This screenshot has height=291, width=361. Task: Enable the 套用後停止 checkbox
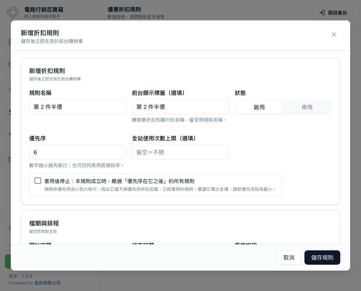pos(38,181)
